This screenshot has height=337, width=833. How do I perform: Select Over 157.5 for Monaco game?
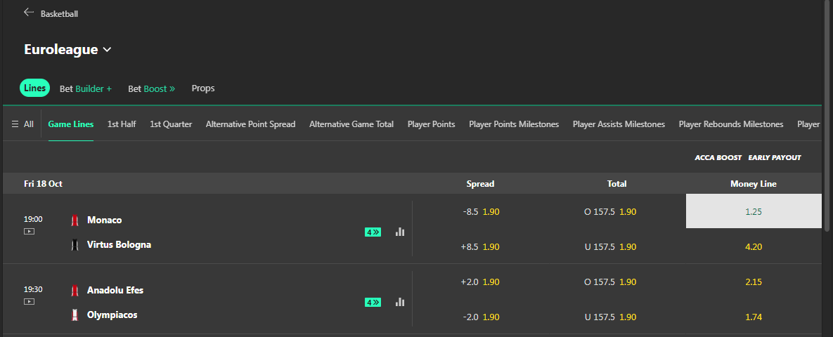(x=609, y=211)
